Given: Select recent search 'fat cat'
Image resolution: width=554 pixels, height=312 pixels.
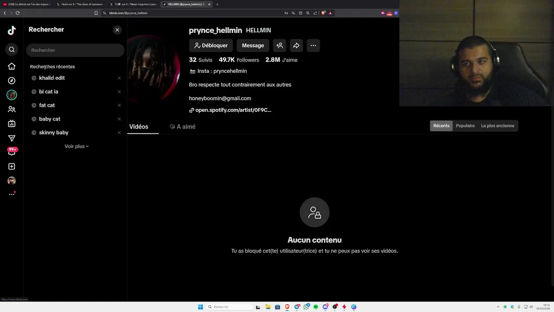Looking at the screenshot, I should coord(47,105).
